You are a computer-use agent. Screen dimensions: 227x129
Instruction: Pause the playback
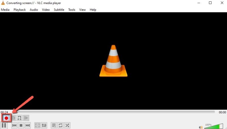point(4,125)
